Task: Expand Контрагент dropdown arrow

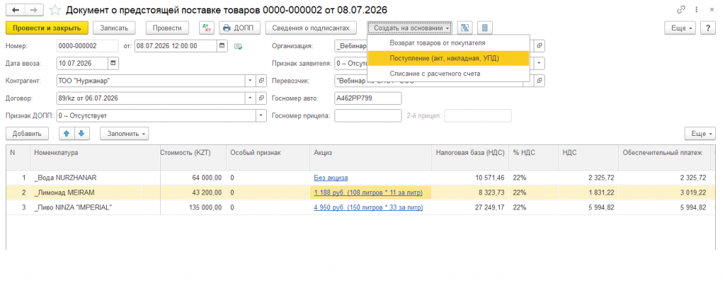Action: pos(250,81)
